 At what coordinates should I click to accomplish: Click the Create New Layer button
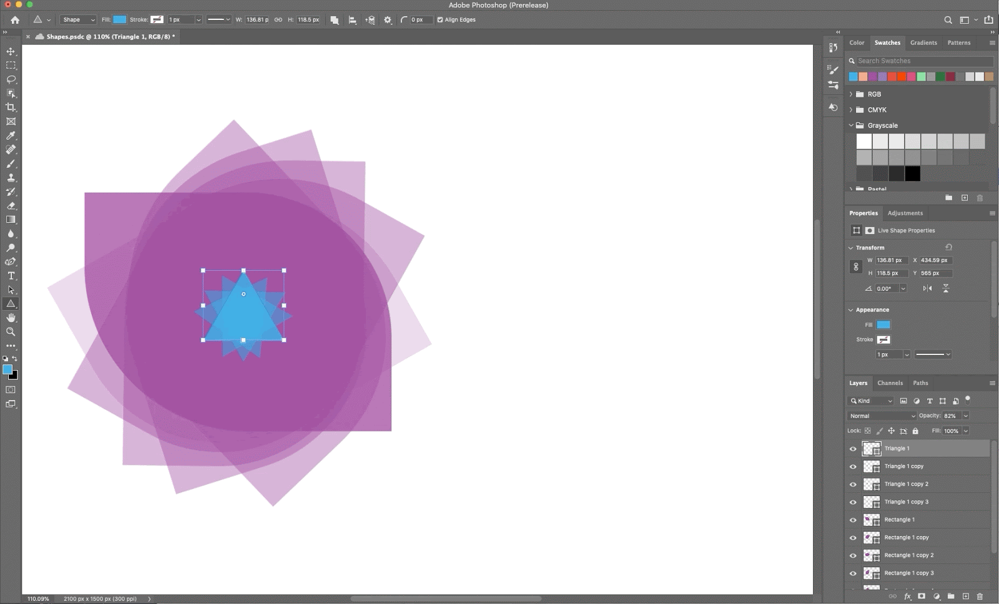(966, 596)
